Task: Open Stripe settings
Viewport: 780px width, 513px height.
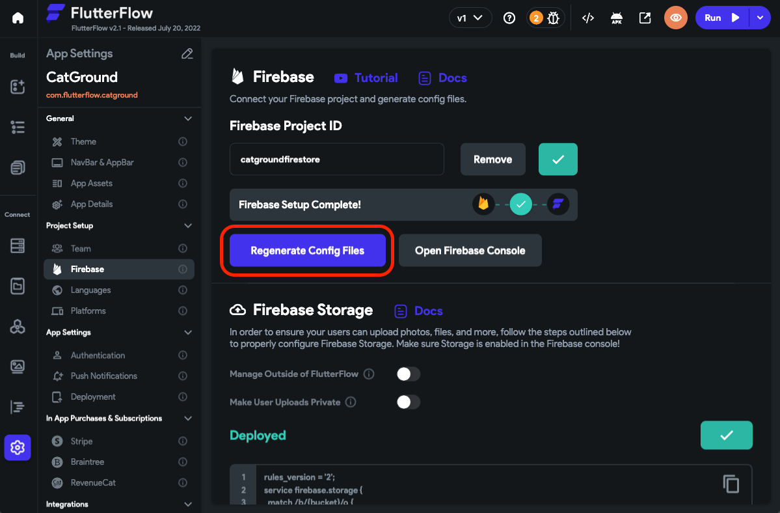Action: click(x=119, y=441)
